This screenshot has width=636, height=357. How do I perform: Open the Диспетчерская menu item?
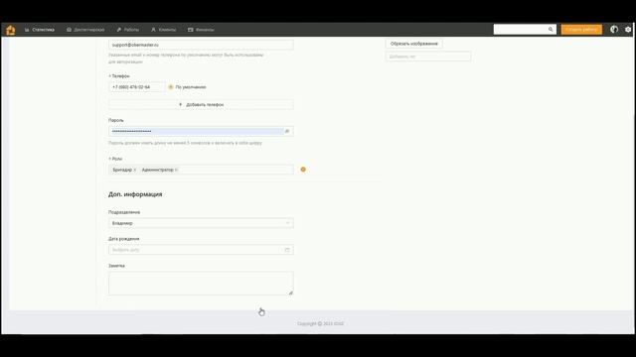85,30
